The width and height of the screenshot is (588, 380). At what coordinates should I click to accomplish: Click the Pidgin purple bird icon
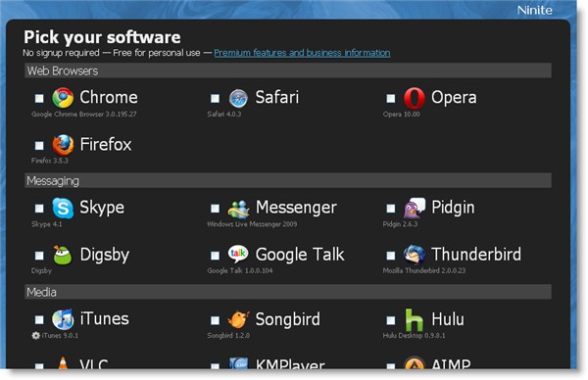[x=414, y=208]
